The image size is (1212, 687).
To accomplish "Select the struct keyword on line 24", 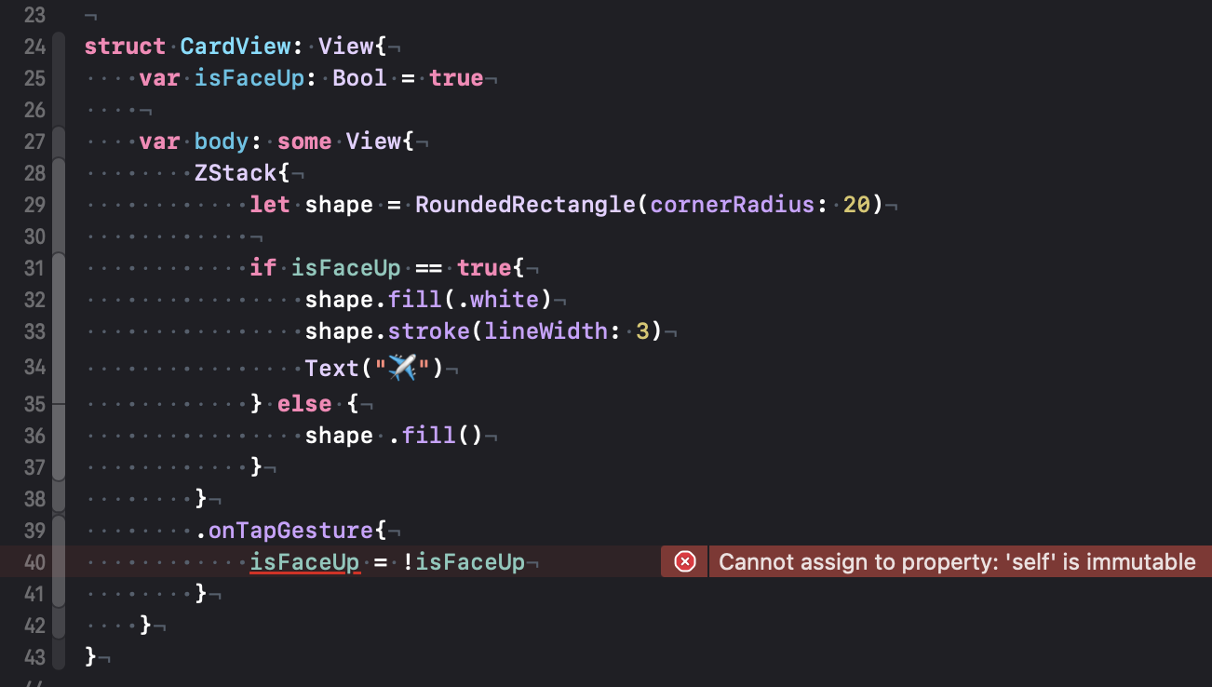I will point(125,46).
